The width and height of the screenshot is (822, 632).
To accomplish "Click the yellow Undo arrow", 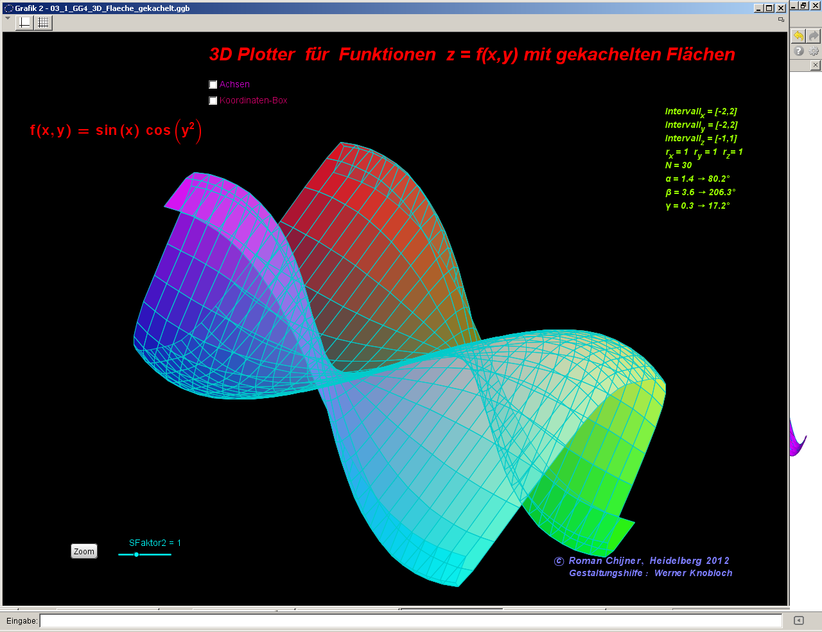I will 798,36.
